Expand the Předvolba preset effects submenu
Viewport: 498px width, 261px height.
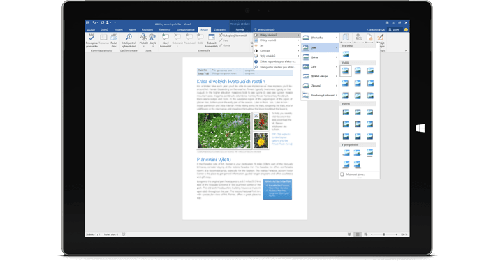click(320, 38)
